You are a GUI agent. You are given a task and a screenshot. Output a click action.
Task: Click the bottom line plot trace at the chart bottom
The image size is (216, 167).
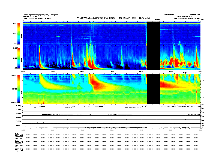pyautogui.click(x=112, y=127)
